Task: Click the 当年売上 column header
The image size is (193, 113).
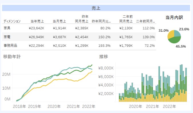Action: 37,21
